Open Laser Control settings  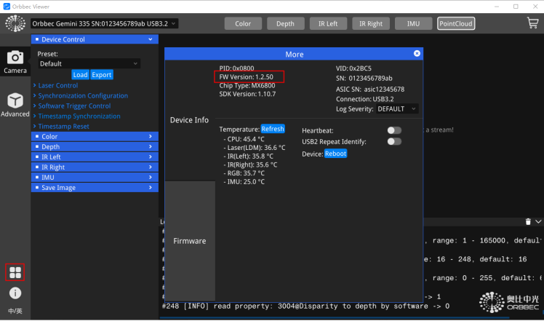coord(58,85)
